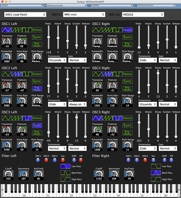Viewport: 181px width, 198px height.
Task: Toggle FIP indicator in Filter Right
Action: [171, 160]
